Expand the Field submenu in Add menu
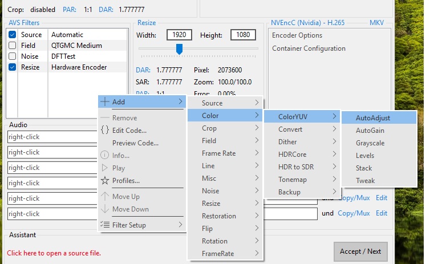This screenshot has width=442, height=264. pyautogui.click(x=225, y=141)
